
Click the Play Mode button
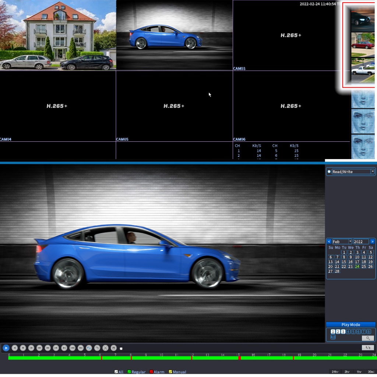coord(350,325)
